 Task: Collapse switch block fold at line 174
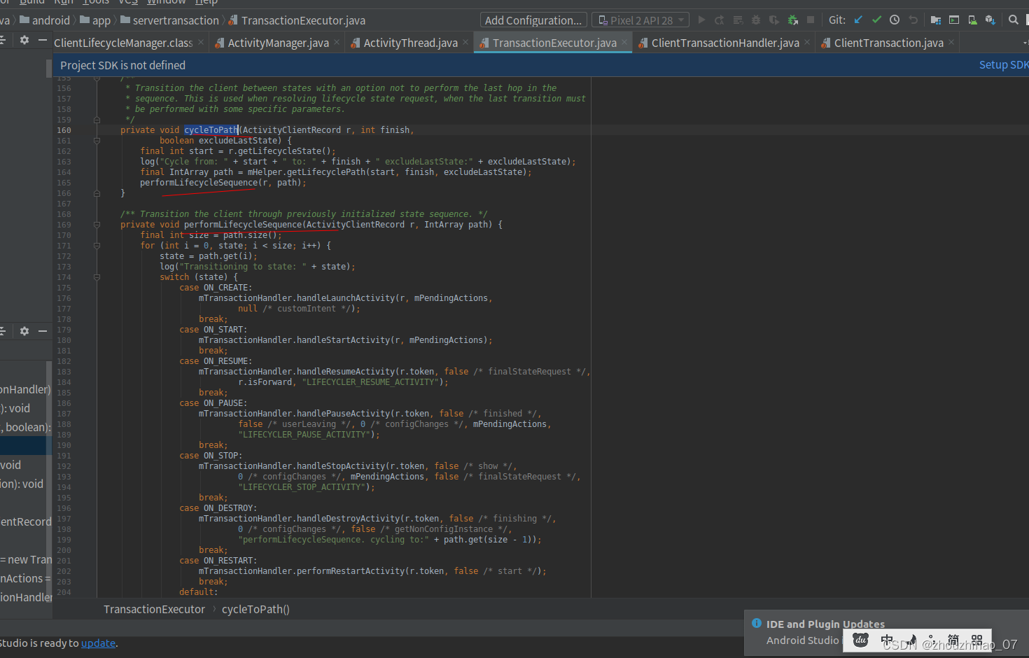tap(97, 277)
